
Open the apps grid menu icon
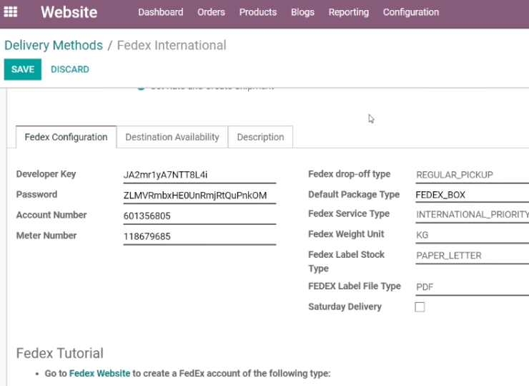[x=11, y=12]
